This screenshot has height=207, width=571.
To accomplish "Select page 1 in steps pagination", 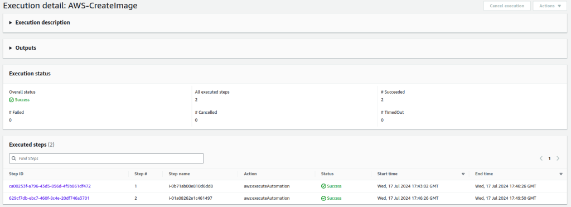I will point(549,158).
